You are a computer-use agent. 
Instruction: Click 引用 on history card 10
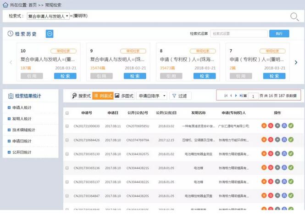click(32, 76)
